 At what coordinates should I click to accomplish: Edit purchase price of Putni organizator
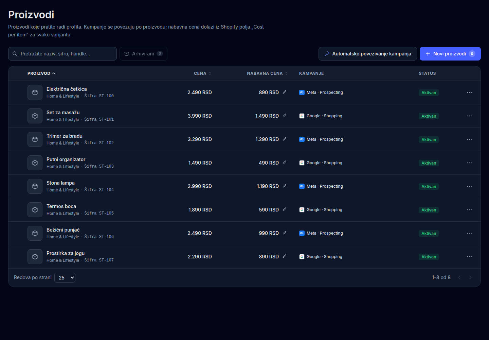pyautogui.click(x=285, y=163)
